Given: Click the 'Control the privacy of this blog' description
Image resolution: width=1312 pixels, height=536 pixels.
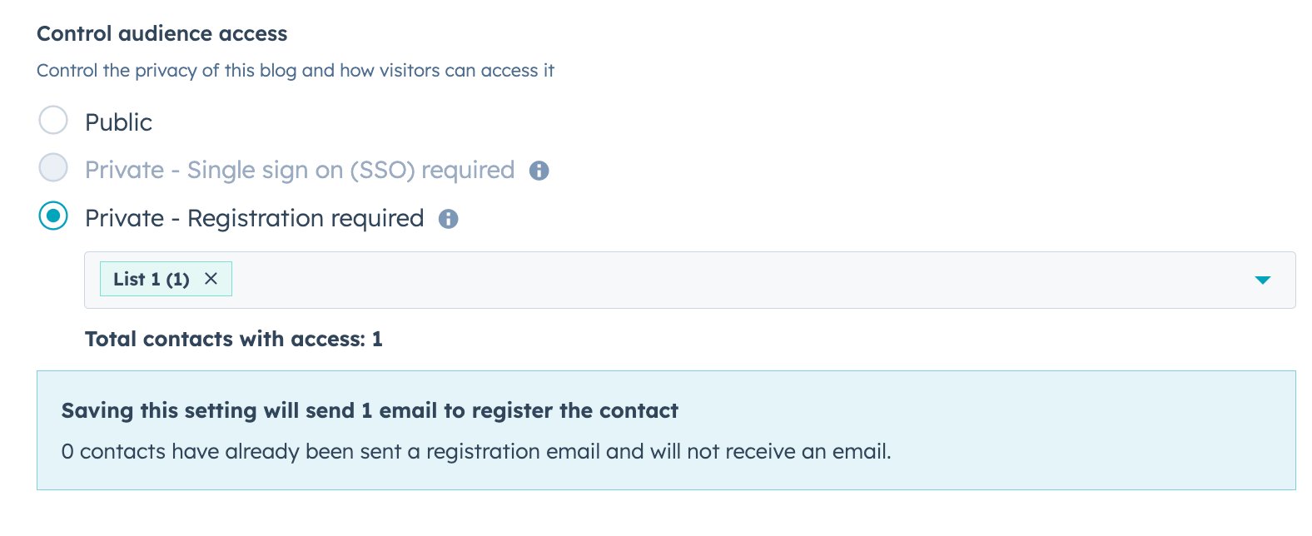Looking at the screenshot, I should click(x=295, y=71).
